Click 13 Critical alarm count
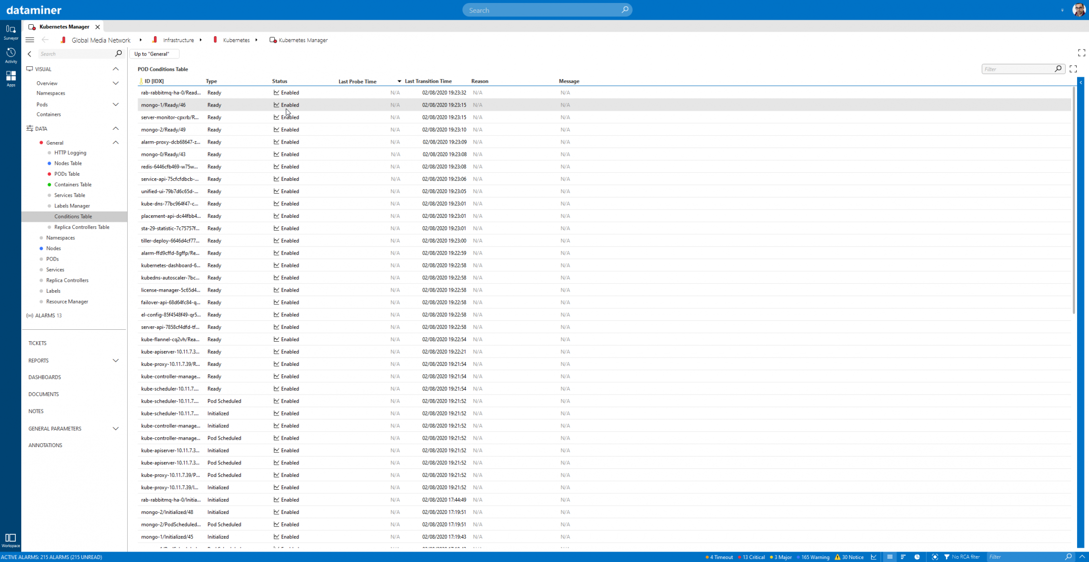Screen dimensions: 1089x562 751,557
